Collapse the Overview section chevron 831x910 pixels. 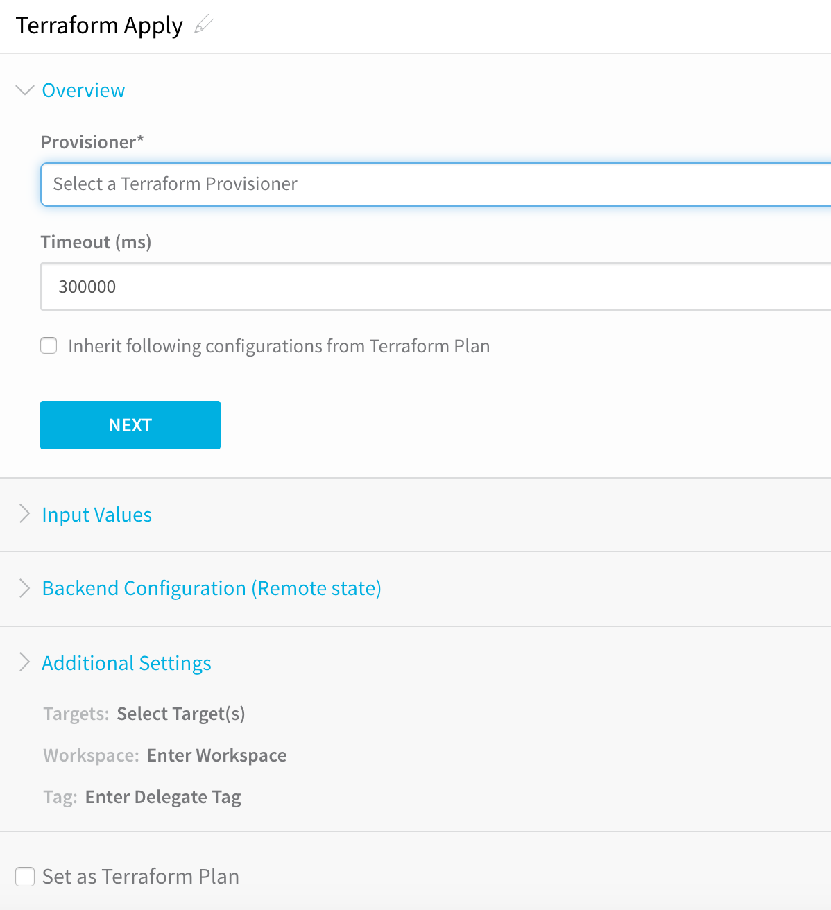click(x=25, y=90)
